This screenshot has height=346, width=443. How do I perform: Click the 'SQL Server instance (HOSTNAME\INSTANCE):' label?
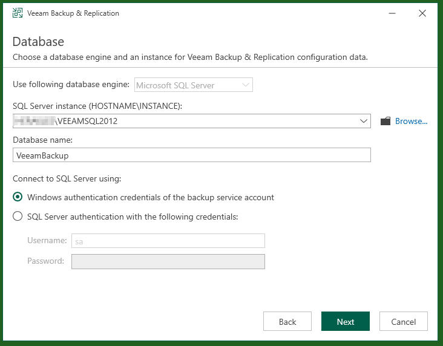pyautogui.click(x=97, y=106)
